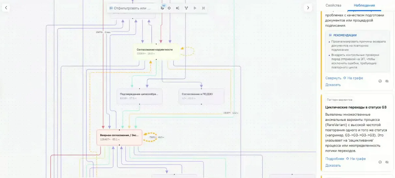The width and height of the screenshot is (395, 178).
Task: Select the Согласование в ПЕ/ДЗО node
Action: click(201, 96)
